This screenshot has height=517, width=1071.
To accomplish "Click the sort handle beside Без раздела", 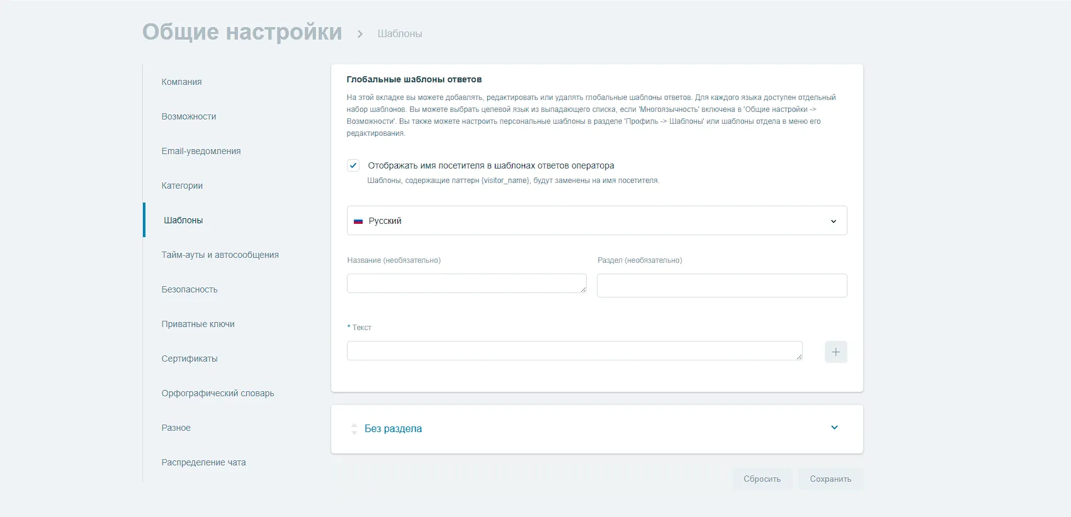I will pos(354,429).
